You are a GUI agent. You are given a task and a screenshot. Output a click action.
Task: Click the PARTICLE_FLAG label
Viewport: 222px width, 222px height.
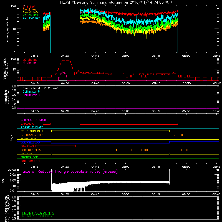(31, 150)
